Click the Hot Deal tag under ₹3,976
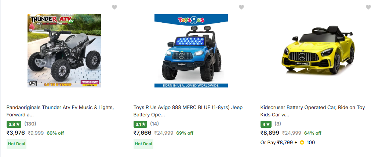 coord(17,144)
